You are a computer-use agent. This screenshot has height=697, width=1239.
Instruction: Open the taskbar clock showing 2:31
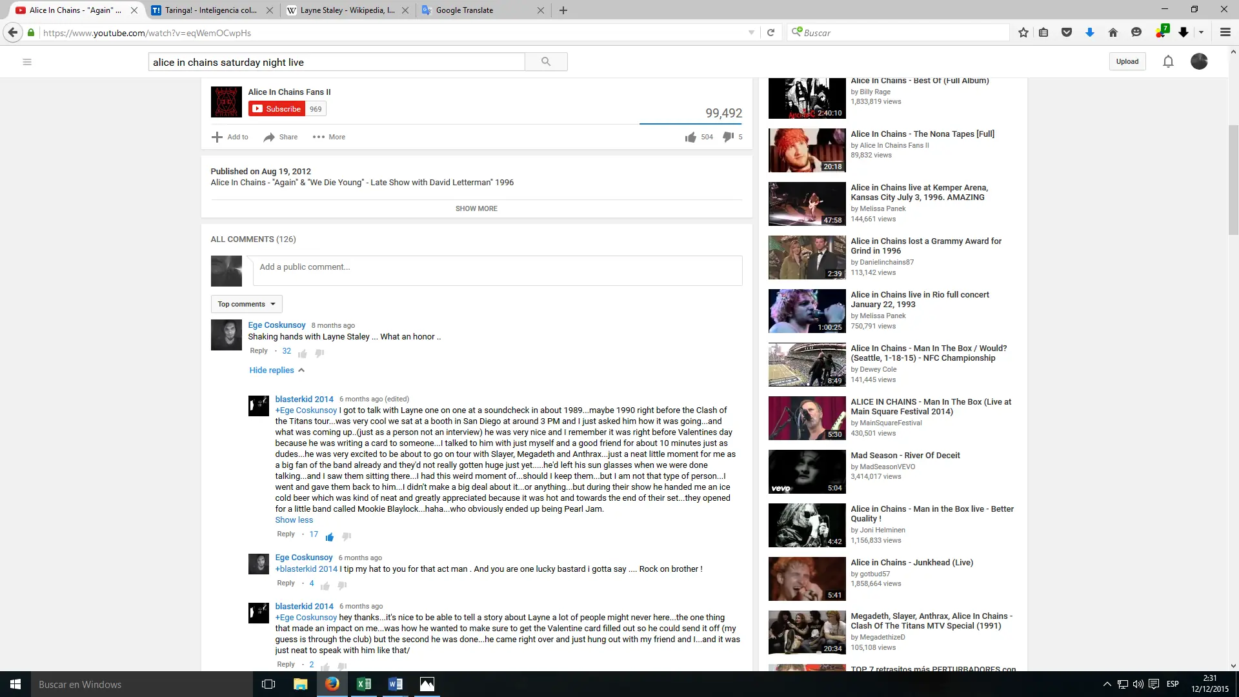[x=1210, y=684]
